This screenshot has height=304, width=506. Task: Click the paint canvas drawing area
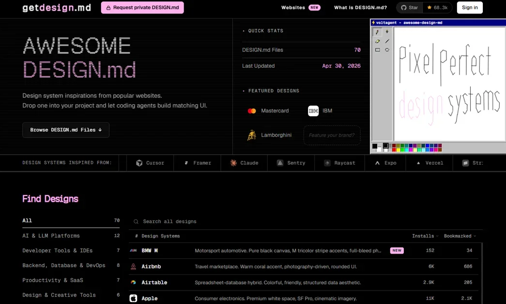tap(450, 84)
